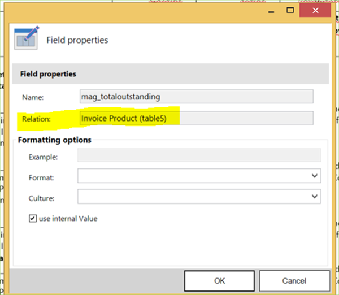The height and width of the screenshot is (295, 339).
Task: Maximize the Field properties window
Action: click(x=290, y=10)
